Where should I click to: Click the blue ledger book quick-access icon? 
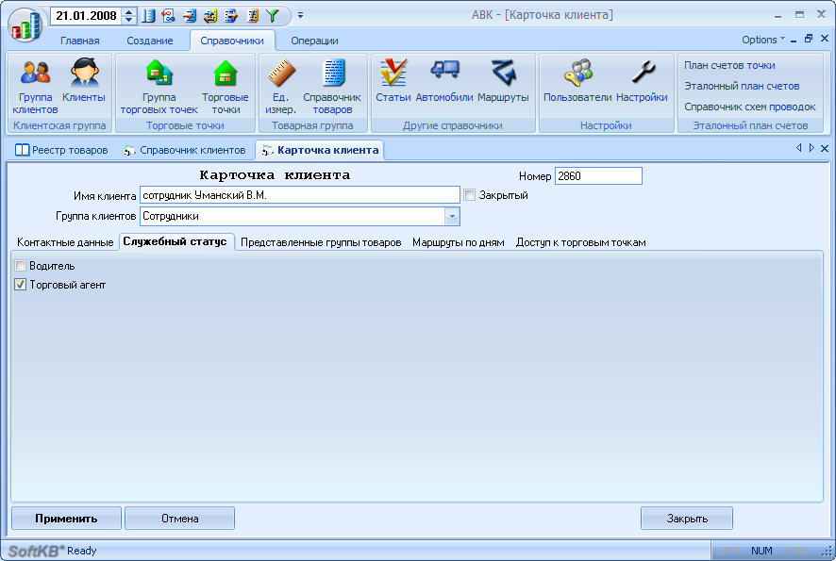pos(148,16)
